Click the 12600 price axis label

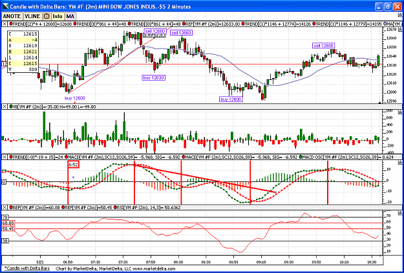point(391,92)
